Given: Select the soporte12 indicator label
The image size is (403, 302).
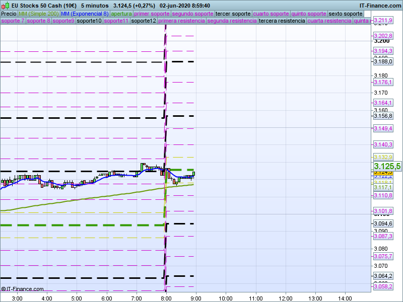Looking at the screenshot, I should [x=143, y=21].
